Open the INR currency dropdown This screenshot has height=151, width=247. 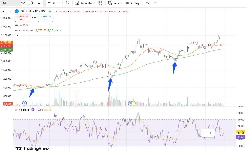point(6,12)
